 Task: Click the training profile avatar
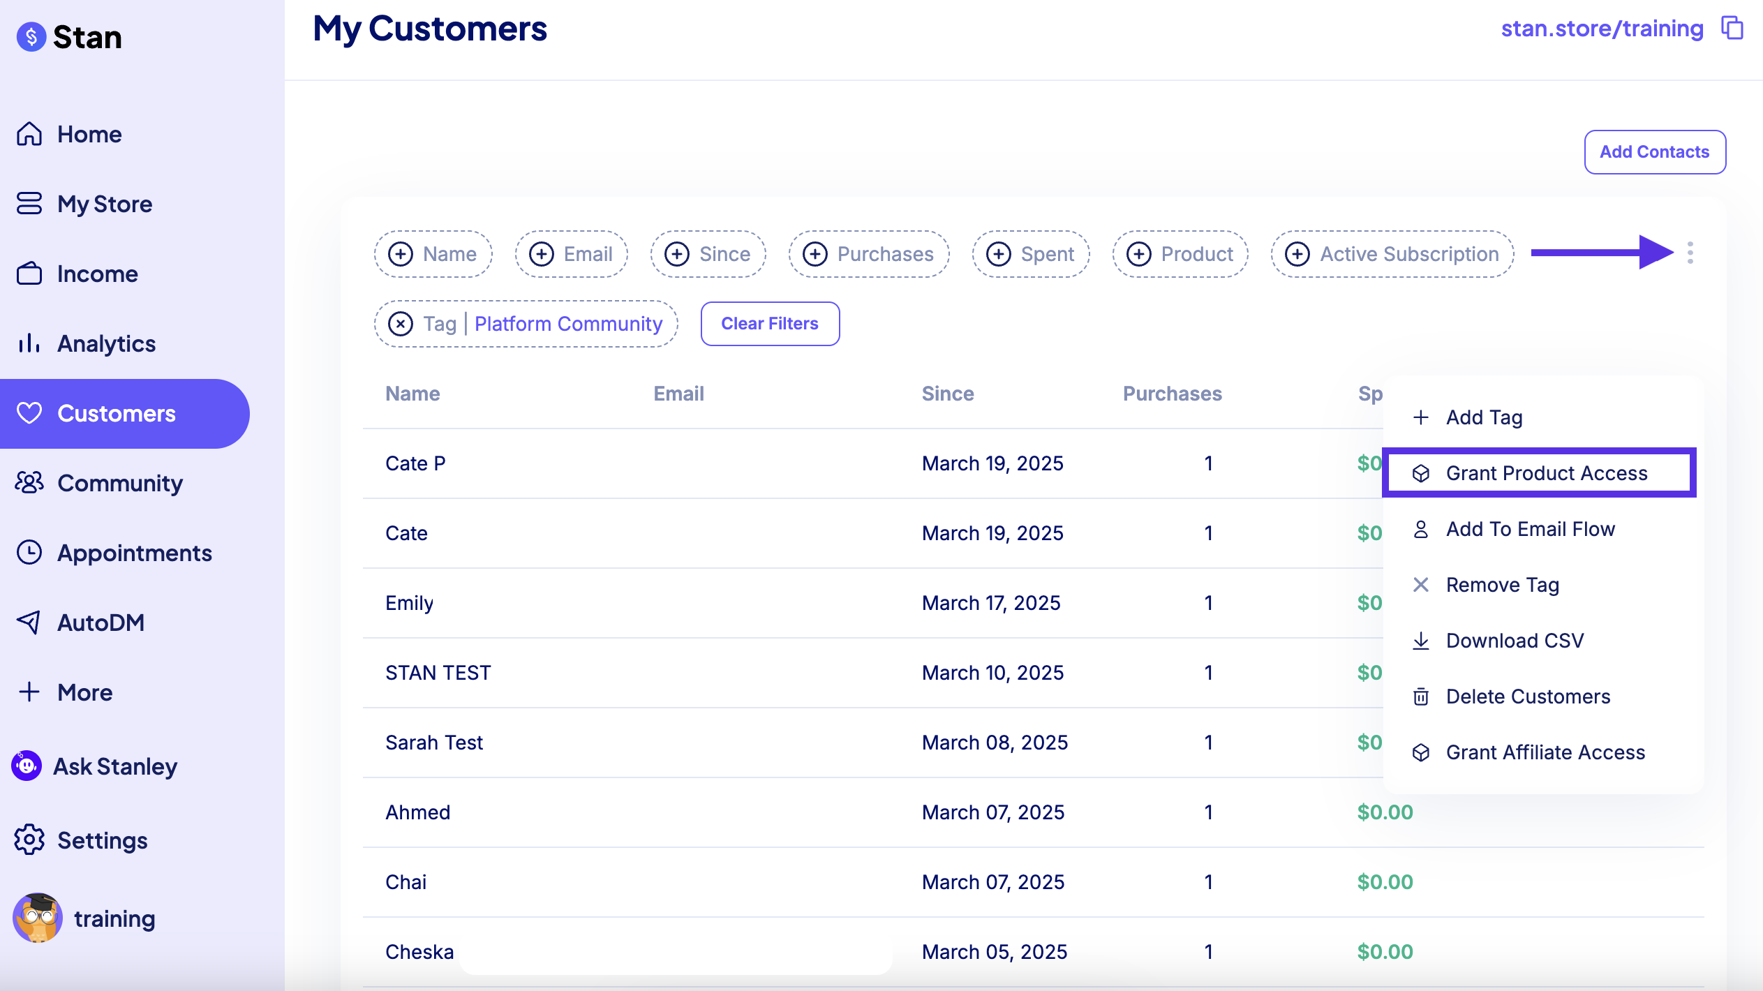tap(38, 918)
